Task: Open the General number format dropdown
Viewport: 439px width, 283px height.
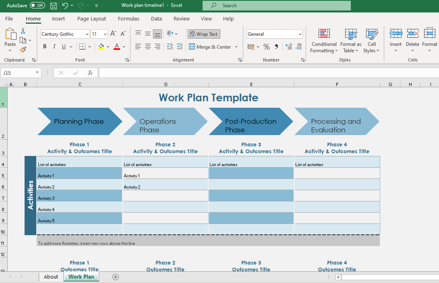Action: click(x=300, y=34)
